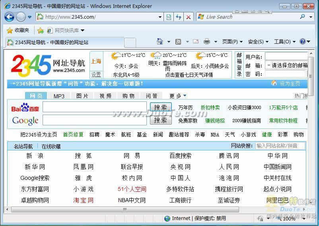
Task: Click the read mail icon in toolbar
Action: tap(196, 41)
